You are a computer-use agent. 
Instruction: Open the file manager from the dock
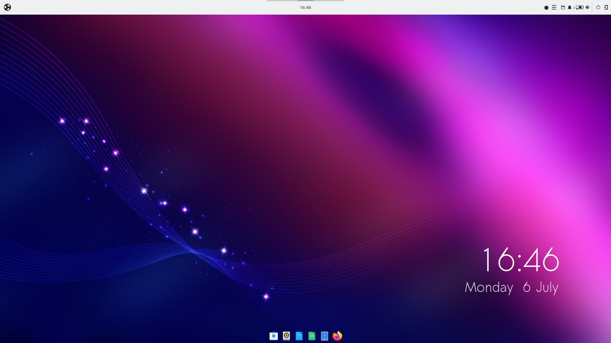click(x=324, y=336)
